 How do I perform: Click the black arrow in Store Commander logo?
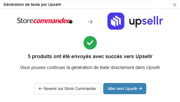click(x=71, y=22)
